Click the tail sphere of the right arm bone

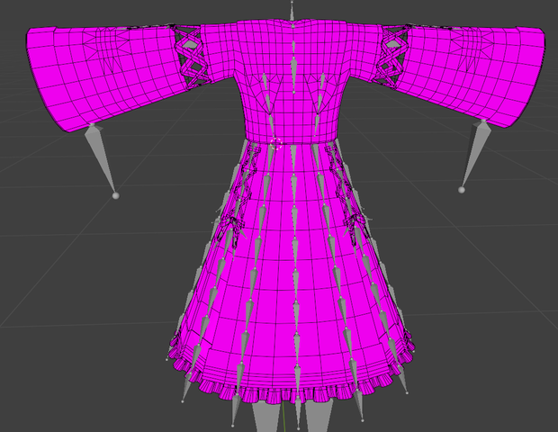tap(462, 190)
